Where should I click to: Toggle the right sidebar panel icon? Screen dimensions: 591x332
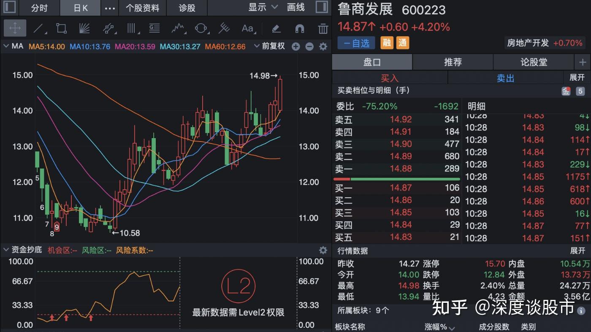point(322,7)
